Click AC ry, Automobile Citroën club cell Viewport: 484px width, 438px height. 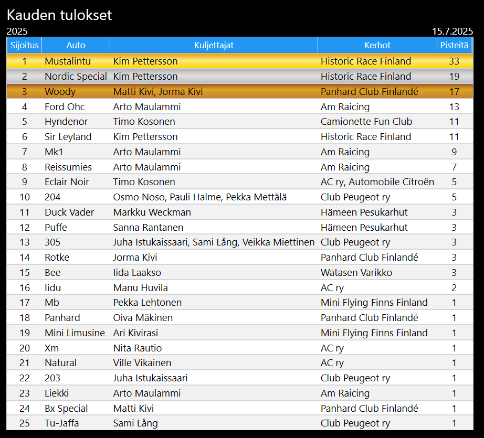point(377,181)
